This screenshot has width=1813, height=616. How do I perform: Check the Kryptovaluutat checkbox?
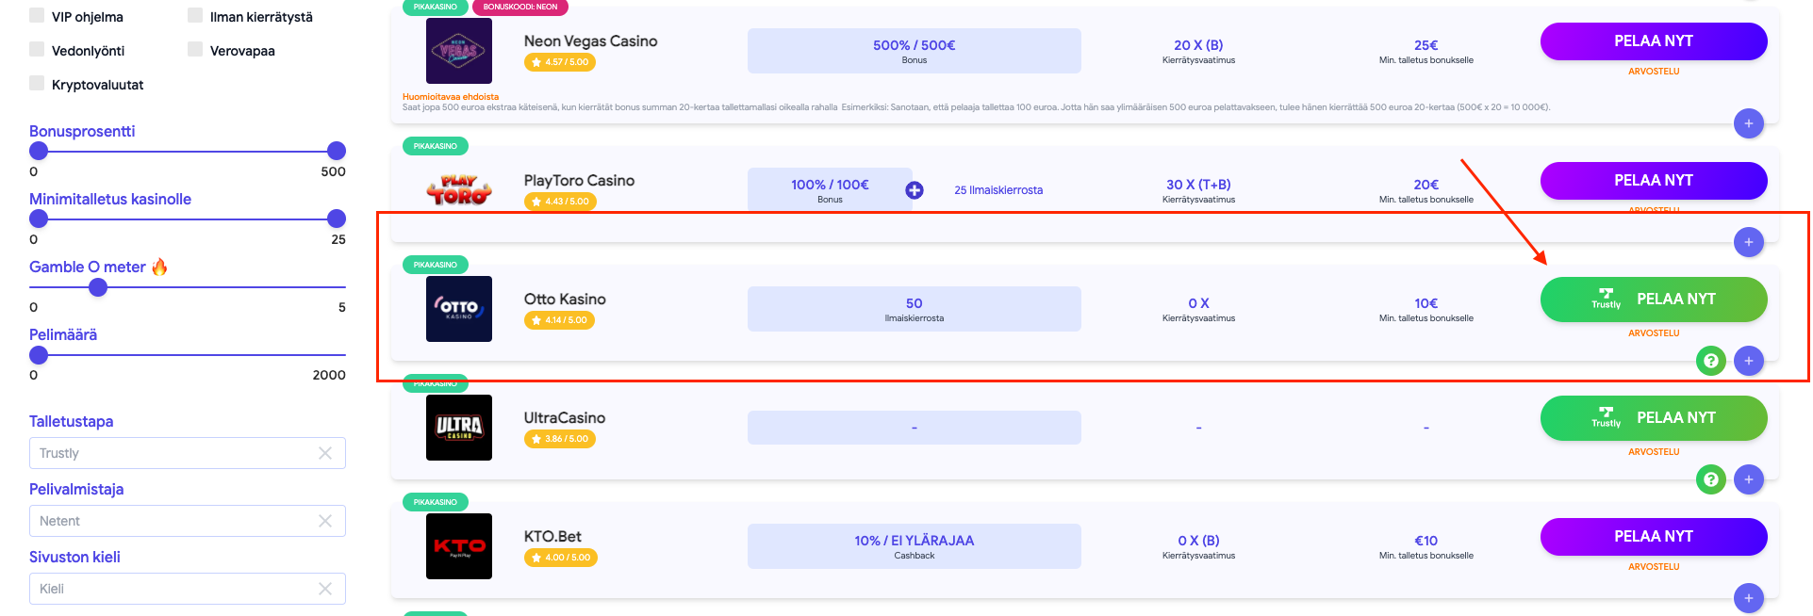click(x=37, y=84)
